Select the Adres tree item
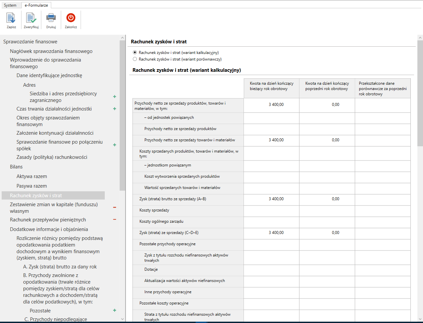423x323 pixels. [29, 85]
